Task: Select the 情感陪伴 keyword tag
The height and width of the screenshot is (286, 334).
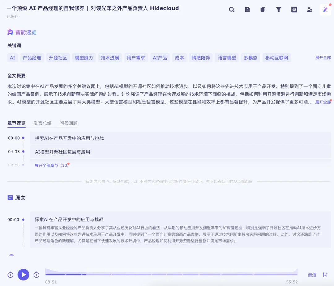Action: coord(201,58)
